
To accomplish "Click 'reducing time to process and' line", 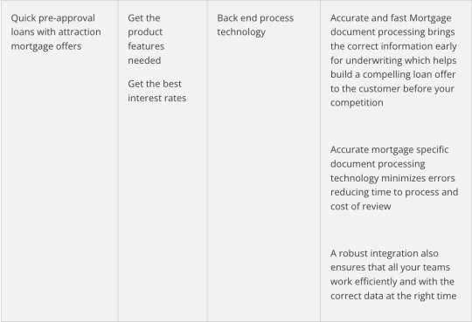I will click(394, 192).
